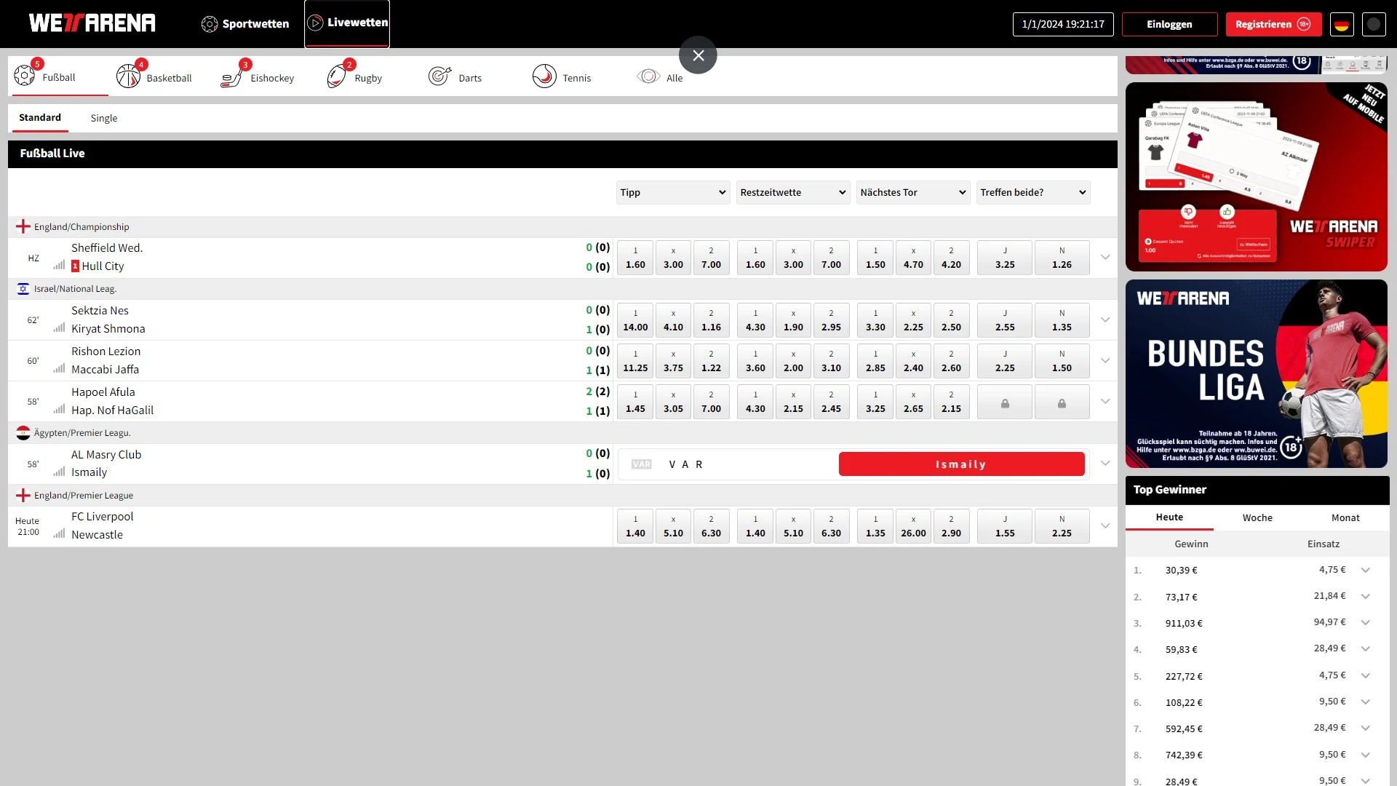Open the Tipp dropdown
The height and width of the screenshot is (786, 1397).
pyautogui.click(x=673, y=192)
